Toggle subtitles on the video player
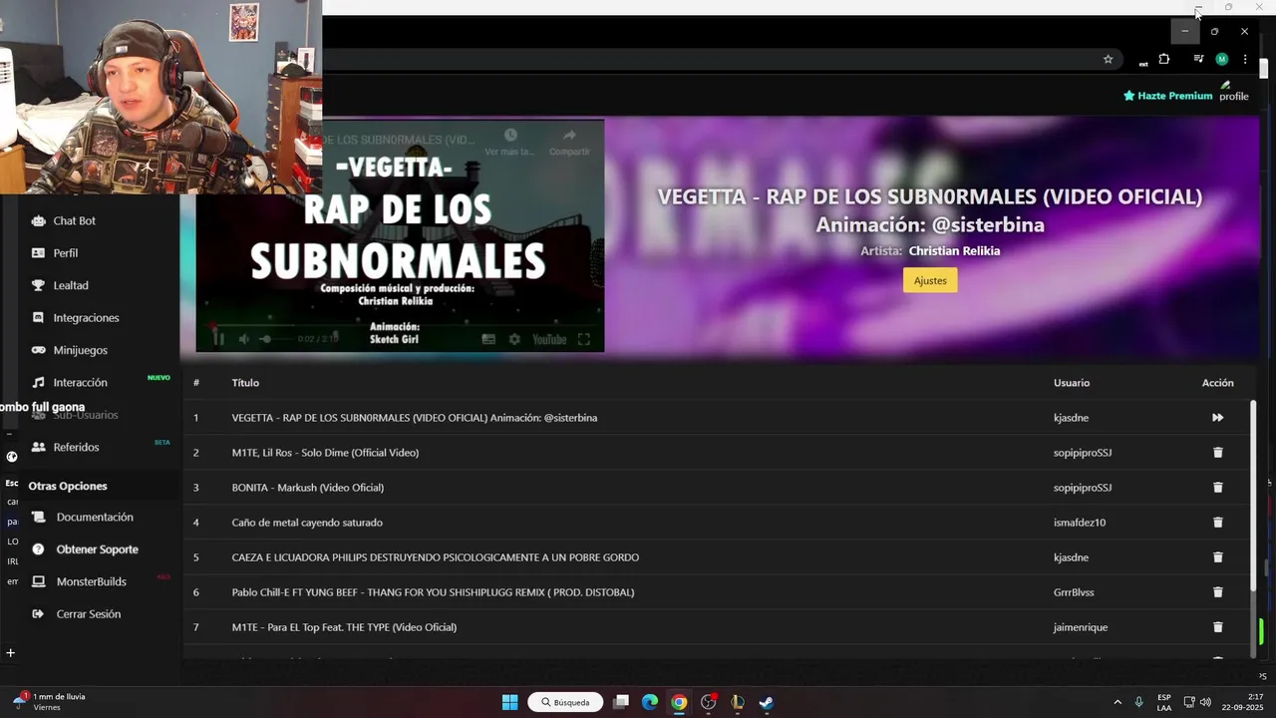 click(488, 339)
